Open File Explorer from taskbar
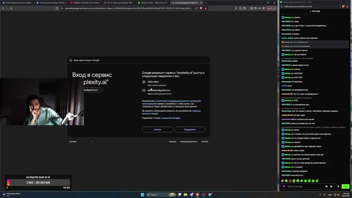The image size is (352, 198). [186, 195]
